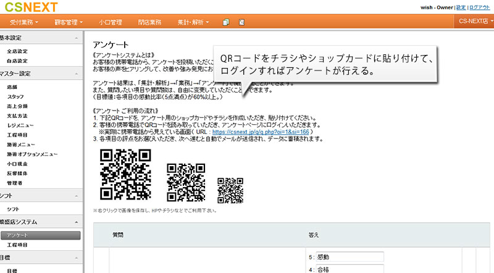Select 全店設定 in sidebar
This screenshot has width=494, height=273.
pos(17,51)
